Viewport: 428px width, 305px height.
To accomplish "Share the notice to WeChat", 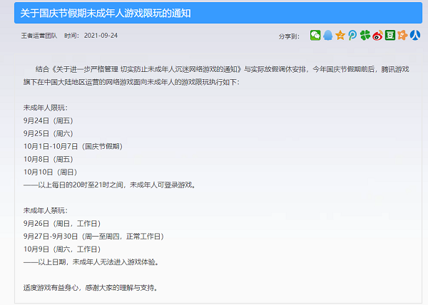I will pyautogui.click(x=315, y=35).
